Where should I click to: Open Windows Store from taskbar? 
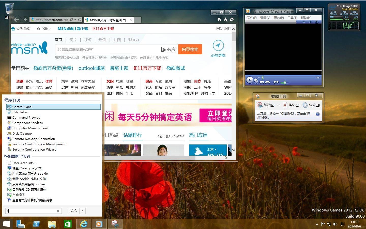click(67, 224)
